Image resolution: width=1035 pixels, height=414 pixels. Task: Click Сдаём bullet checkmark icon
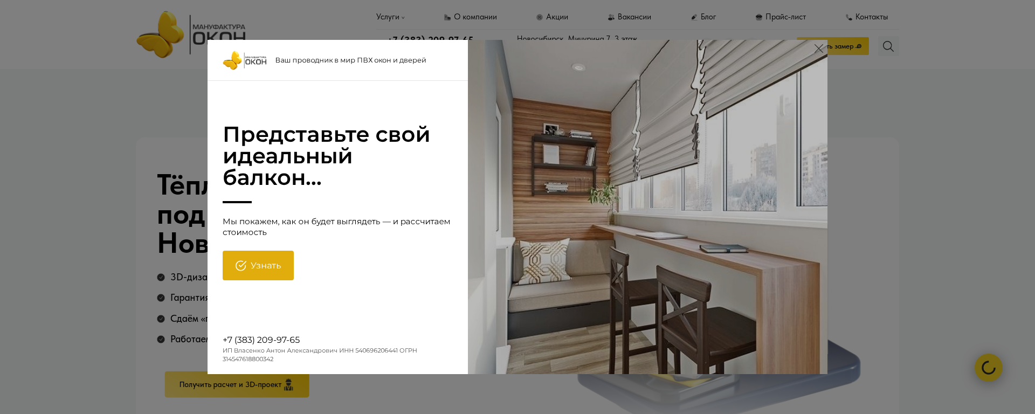(161, 319)
